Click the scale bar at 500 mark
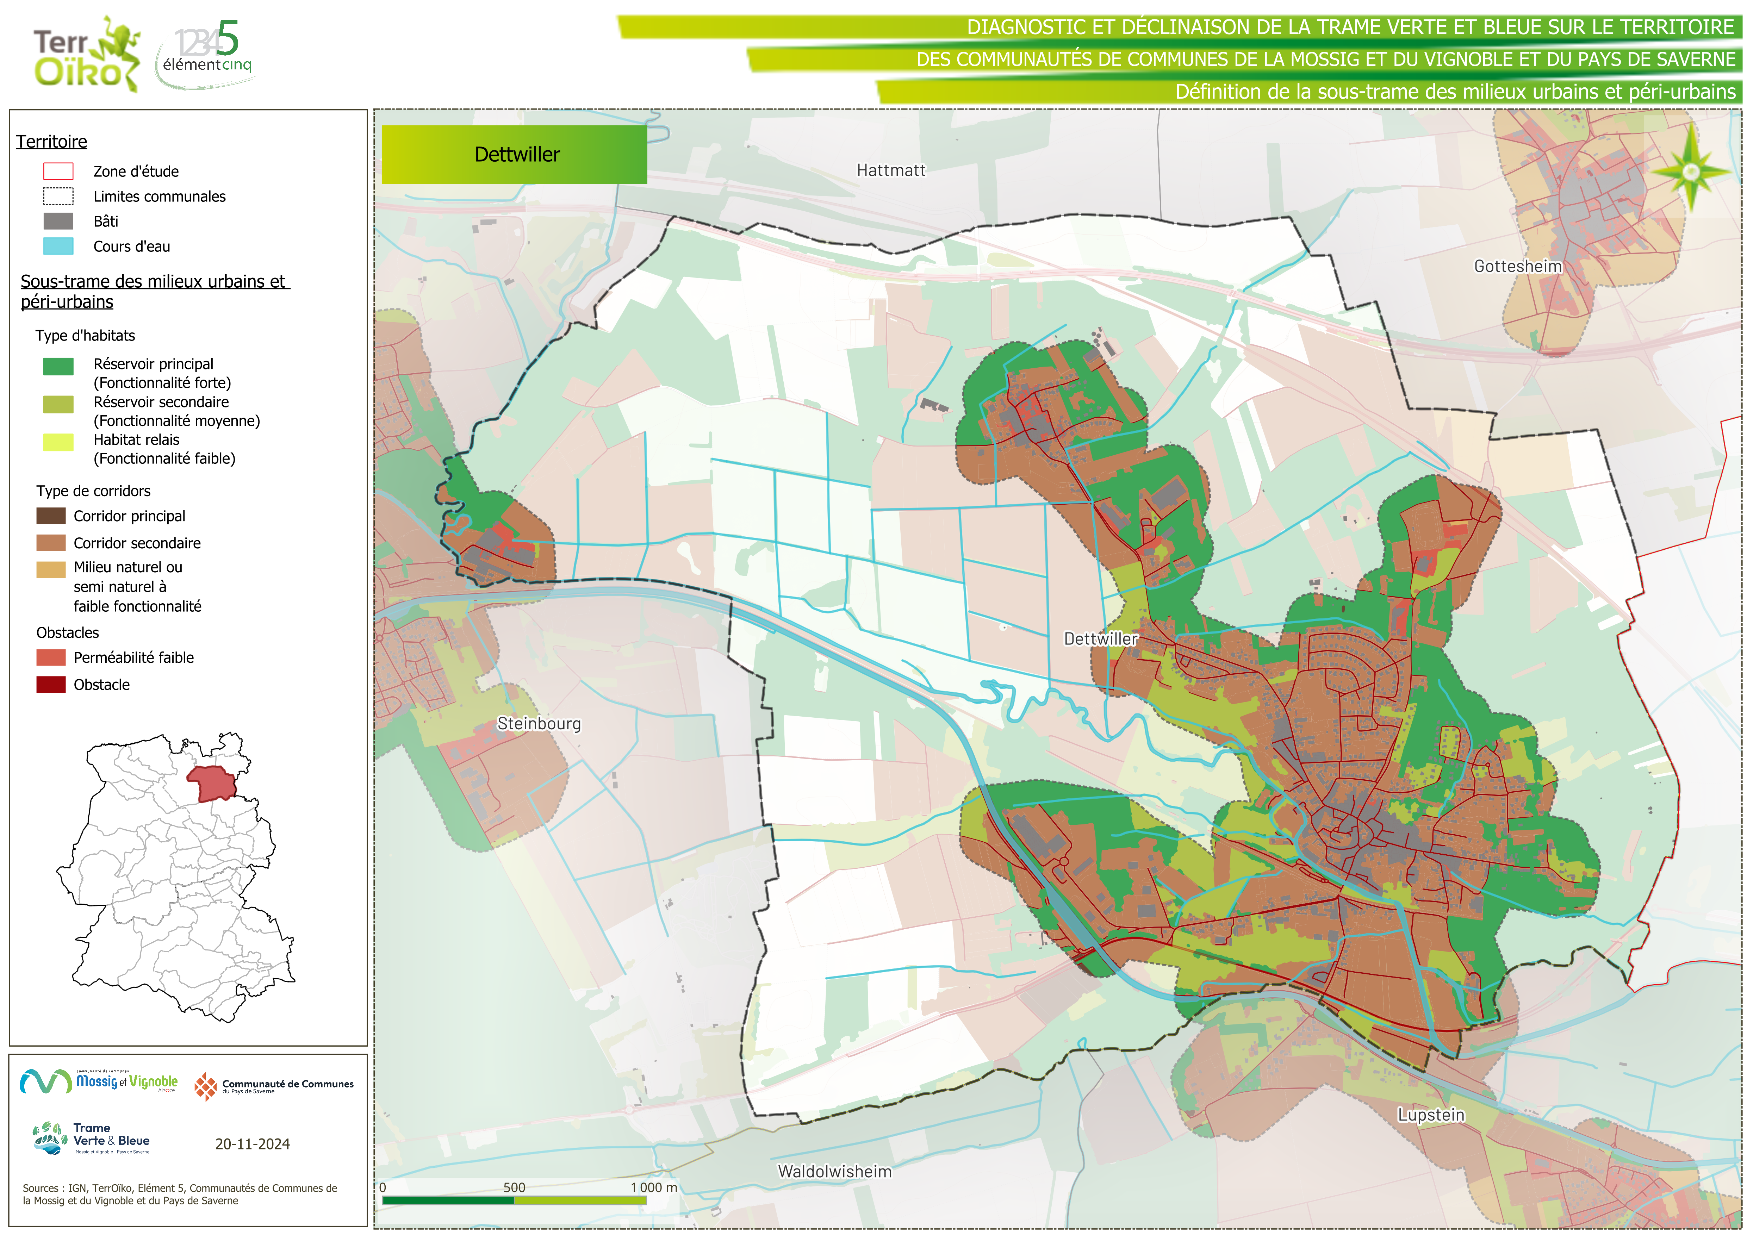 coord(514,1200)
